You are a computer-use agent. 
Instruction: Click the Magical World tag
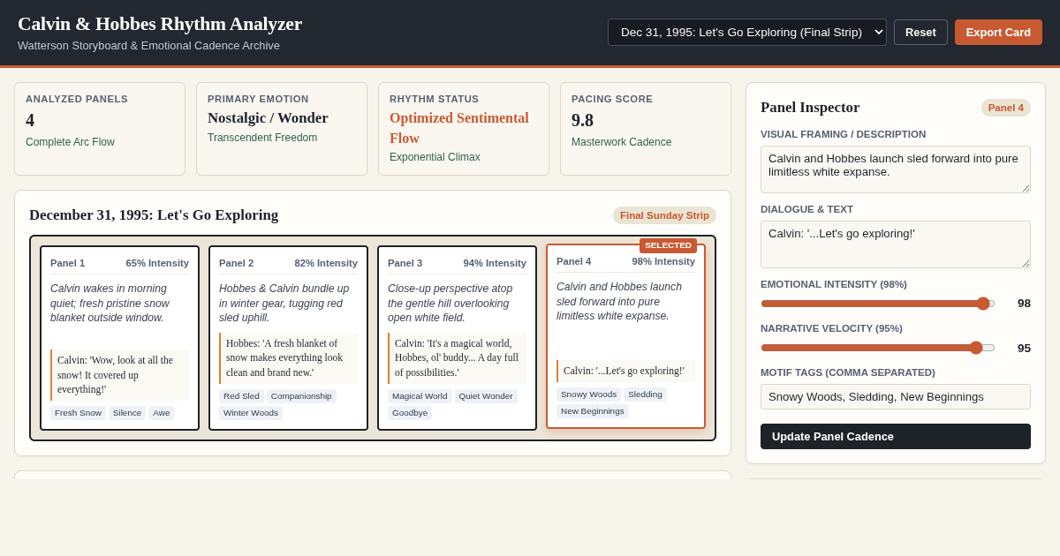(420, 396)
